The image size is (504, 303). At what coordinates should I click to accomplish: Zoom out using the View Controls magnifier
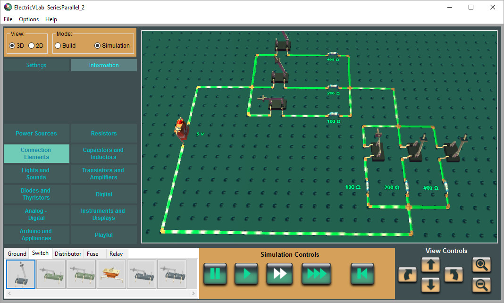[x=481, y=285]
